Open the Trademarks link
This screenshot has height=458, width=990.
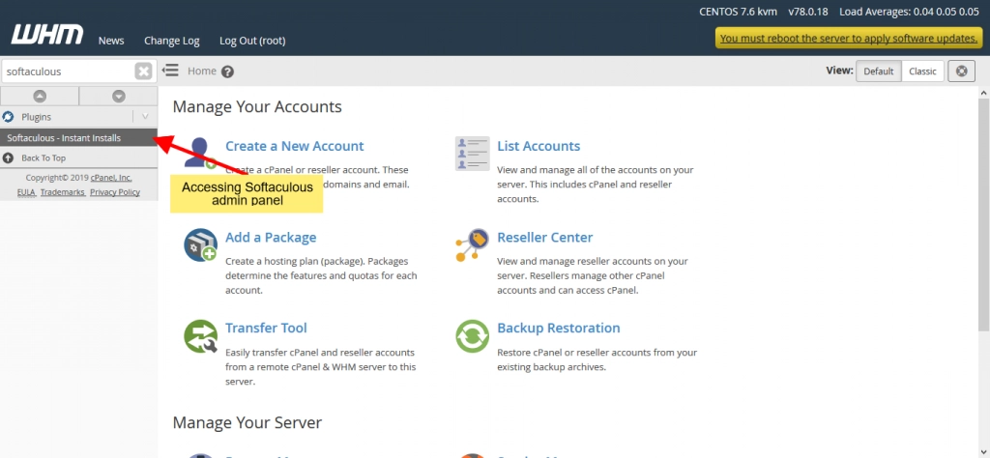(x=63, y=192)
